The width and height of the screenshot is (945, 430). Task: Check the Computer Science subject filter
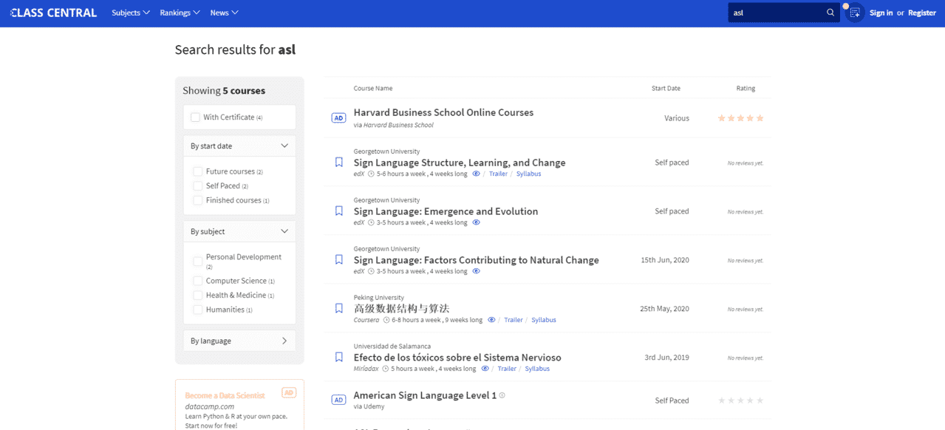tap(198, 281)
